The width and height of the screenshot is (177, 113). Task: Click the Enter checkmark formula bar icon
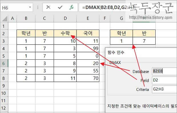[60, 7]
